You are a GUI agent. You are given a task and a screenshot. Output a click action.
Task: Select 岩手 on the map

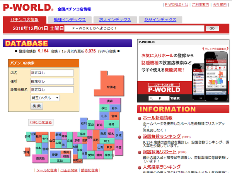115,108
